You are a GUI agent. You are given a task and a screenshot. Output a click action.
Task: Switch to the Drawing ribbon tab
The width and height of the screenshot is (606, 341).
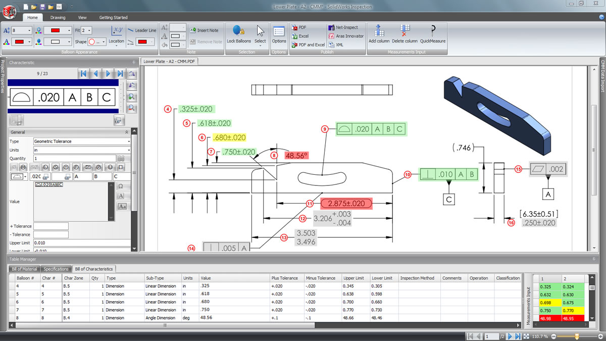[58, 17]
